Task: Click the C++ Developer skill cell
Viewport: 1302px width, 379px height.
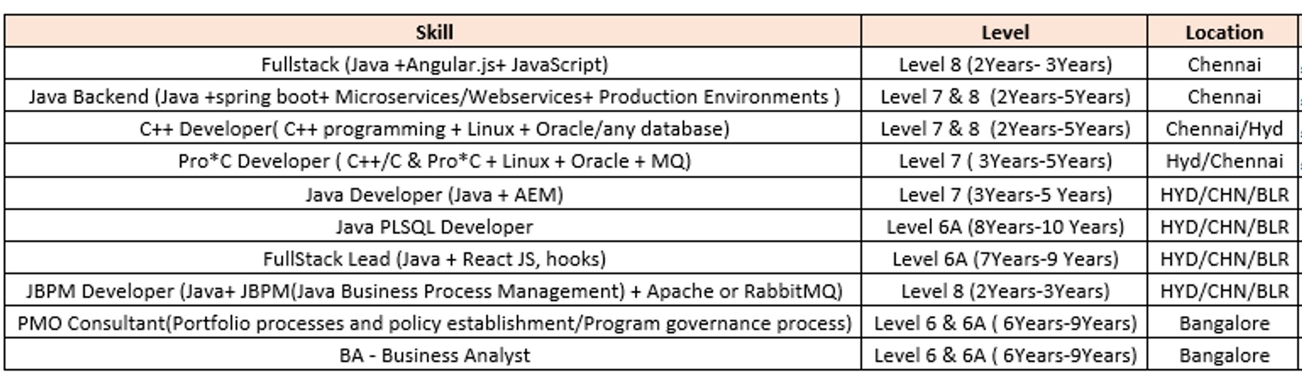Action: click(434, 129)
